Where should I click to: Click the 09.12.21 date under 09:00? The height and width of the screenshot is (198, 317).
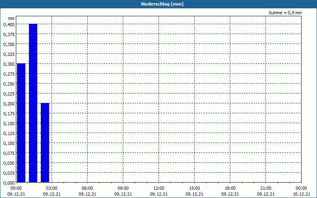[x=123, y=194]
